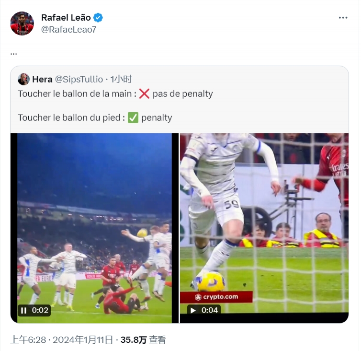Open the left handball video thumbnail

[x=94, y=228]
